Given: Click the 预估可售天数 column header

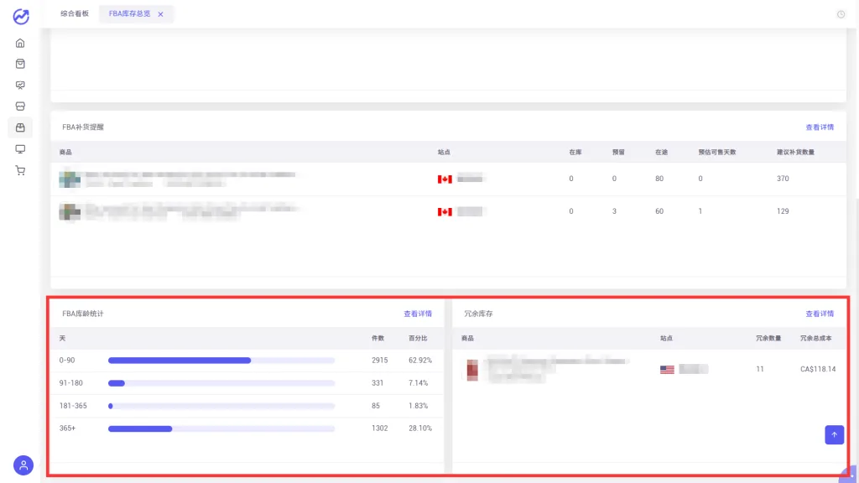Looking at the screenshot, I should coord(717,153).
